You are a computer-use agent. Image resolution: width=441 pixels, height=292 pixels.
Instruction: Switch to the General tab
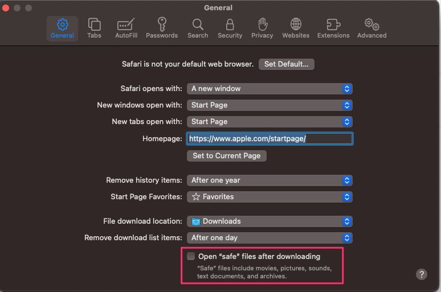(x=62, y=28)
